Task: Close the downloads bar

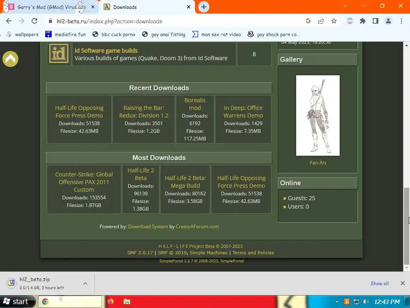Action: point(403,283)
